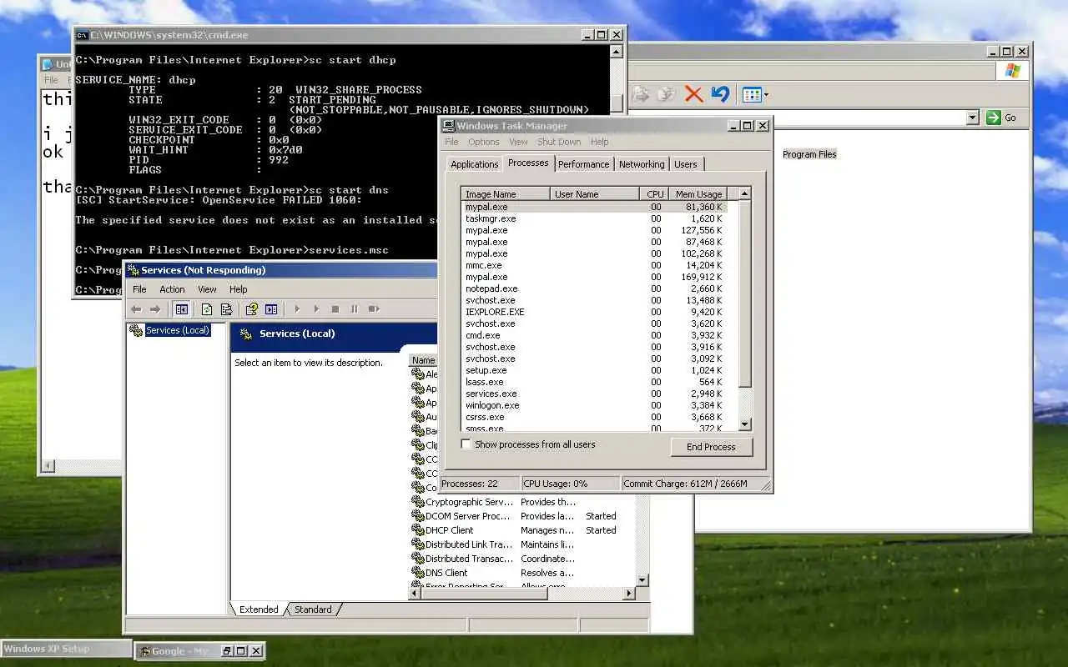Viewport: 1068px width, 667px height.
Task: Open Help icon in Services toolbar
Action: (251, 309)
